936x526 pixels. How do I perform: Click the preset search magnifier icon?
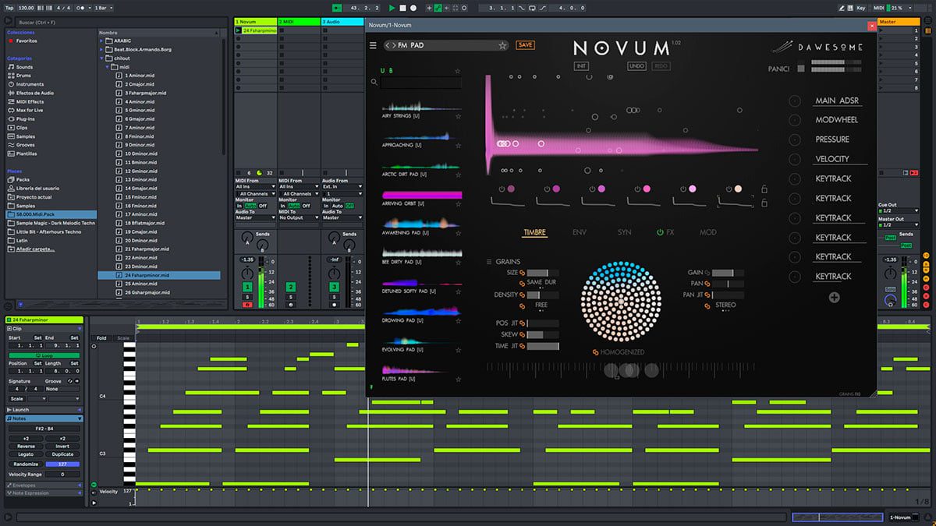(x=374, y=81)
